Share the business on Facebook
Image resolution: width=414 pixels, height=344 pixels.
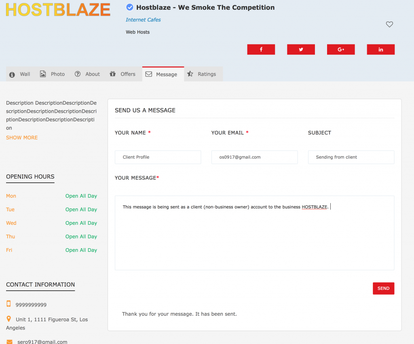pos(261,49)
